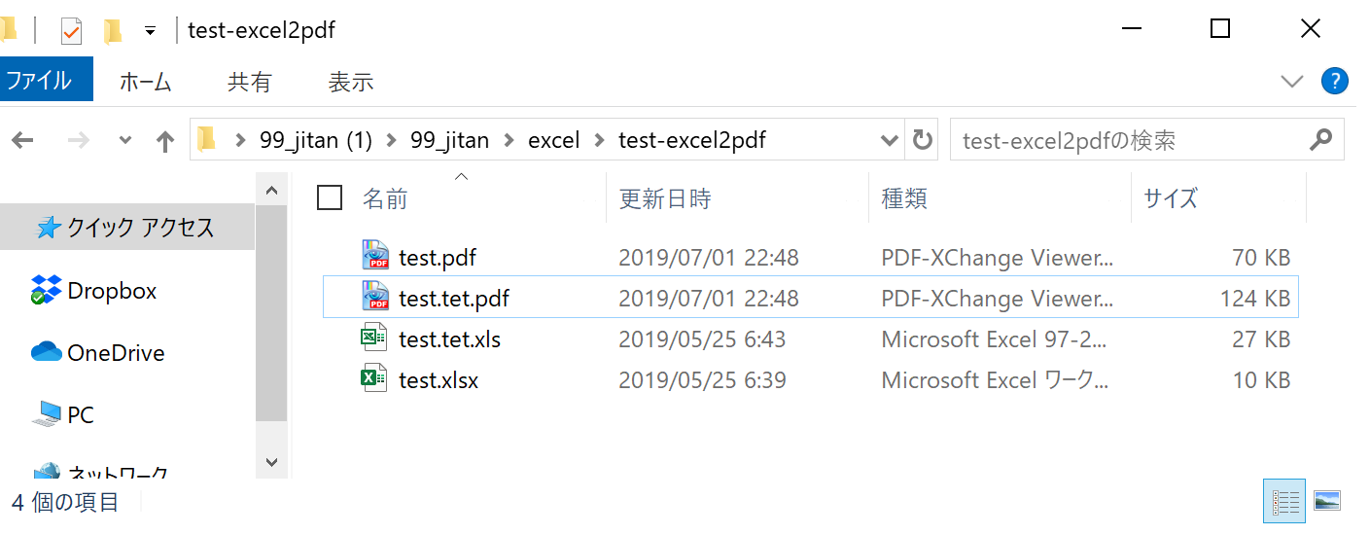Click the test.tet.xls Excel file icon

[x=375, y=339]
